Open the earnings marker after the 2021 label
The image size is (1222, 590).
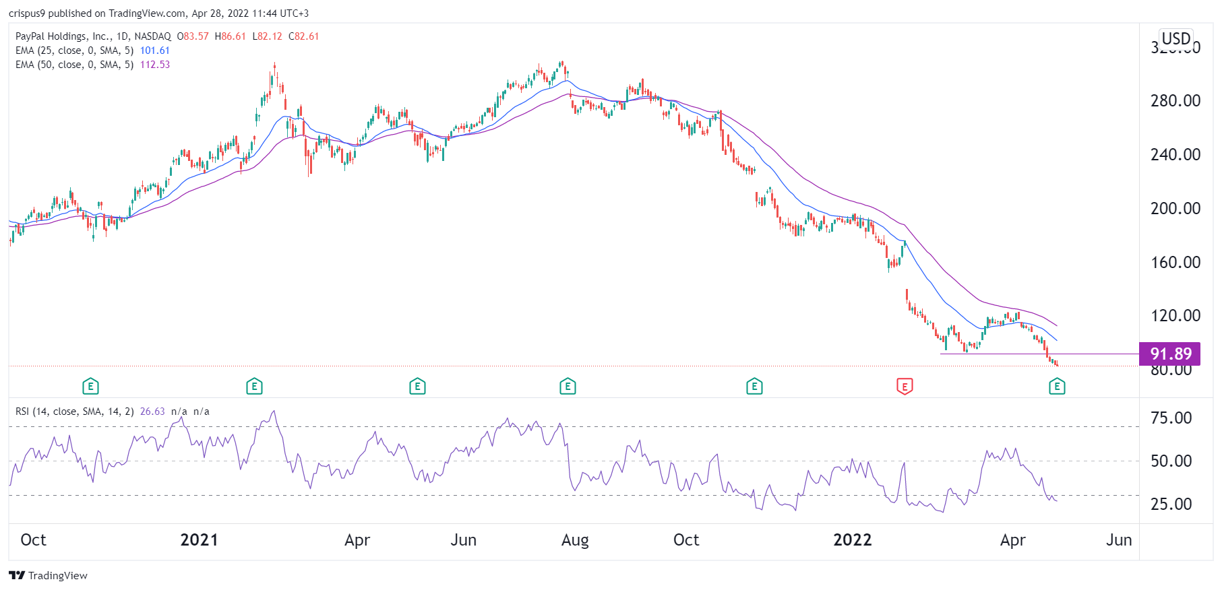[x=254, y=387]
